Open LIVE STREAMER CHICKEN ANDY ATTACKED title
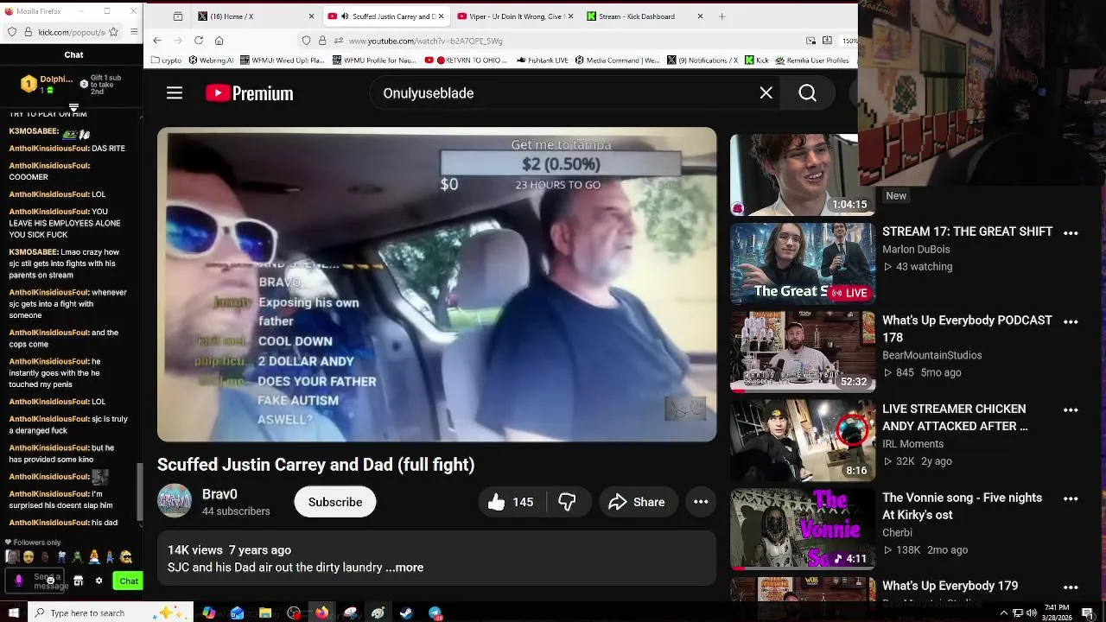The width and height of the screenshot is (1106, 622). 955,417
